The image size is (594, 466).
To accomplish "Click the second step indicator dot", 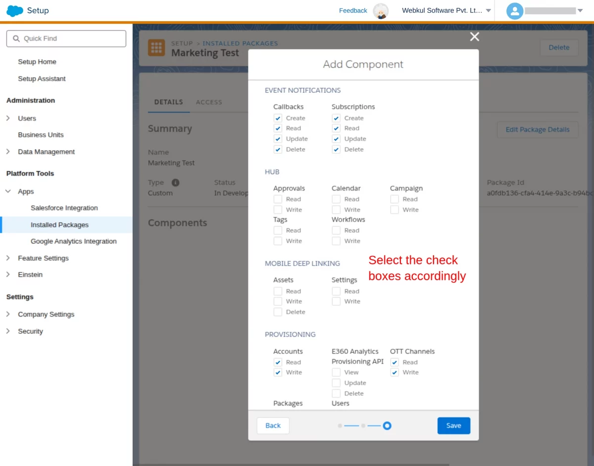I will coord(363,425).
